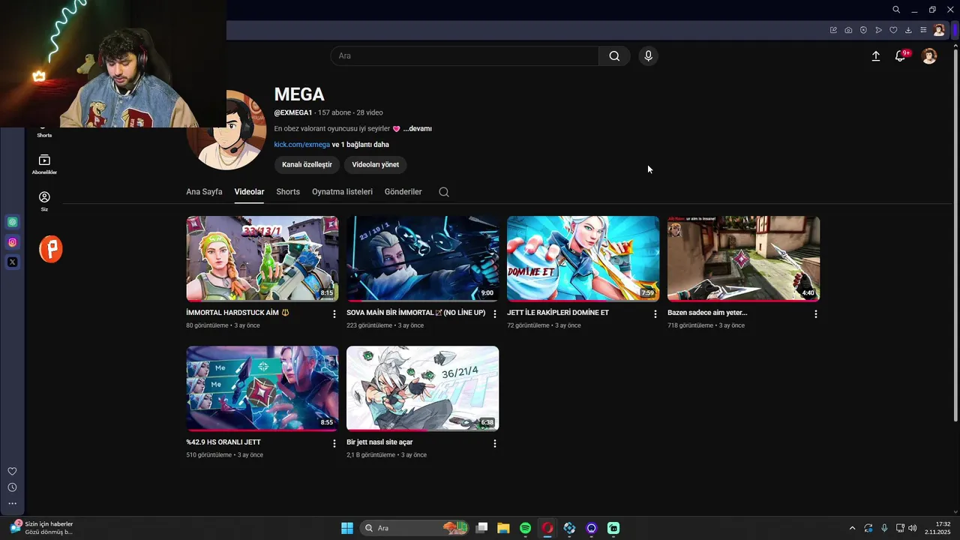Open thumbnail of Bazen sadece aim yeter
960x540 pixels.
pos(743,259)
